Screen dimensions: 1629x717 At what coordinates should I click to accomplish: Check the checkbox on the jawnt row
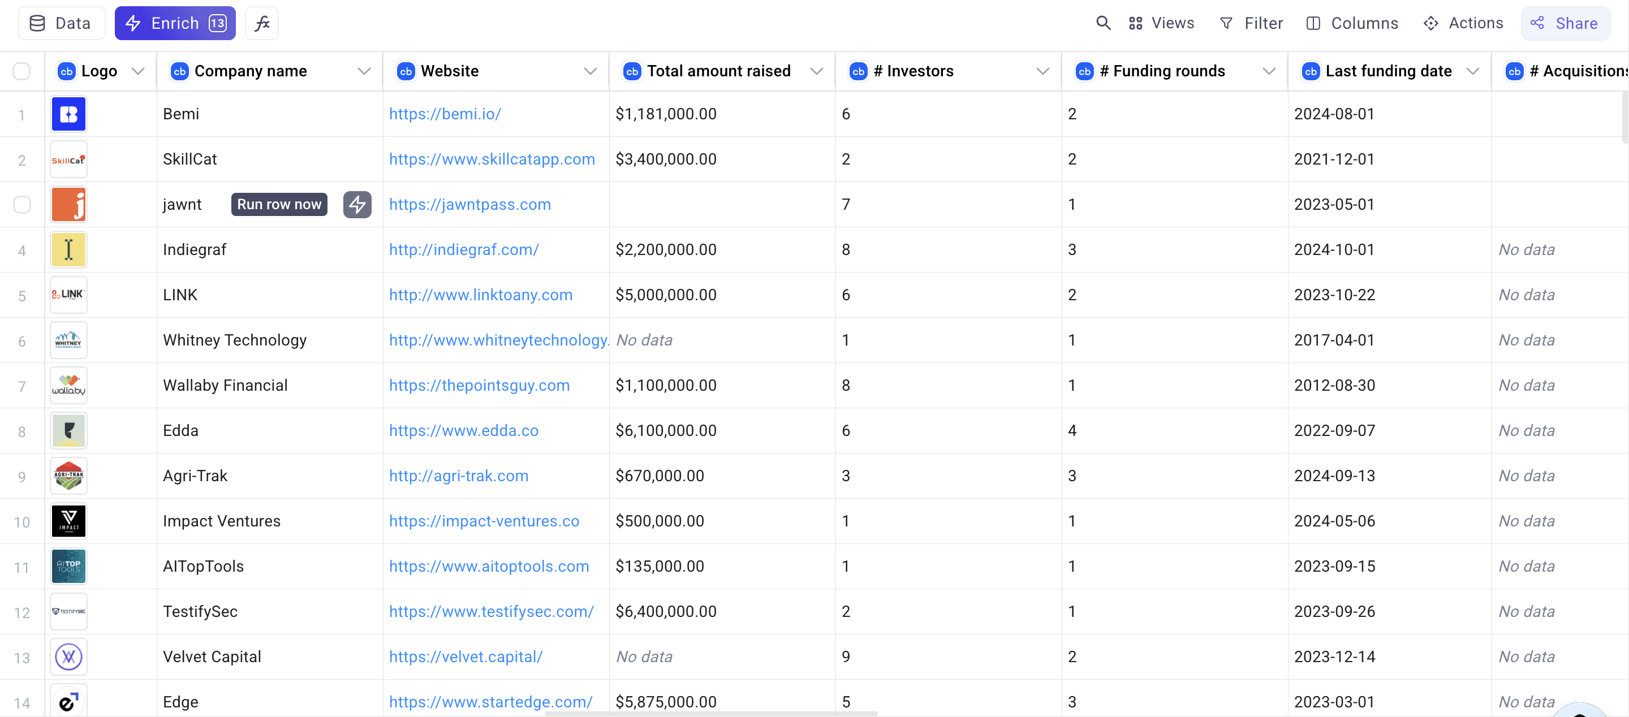click(22, 204)
